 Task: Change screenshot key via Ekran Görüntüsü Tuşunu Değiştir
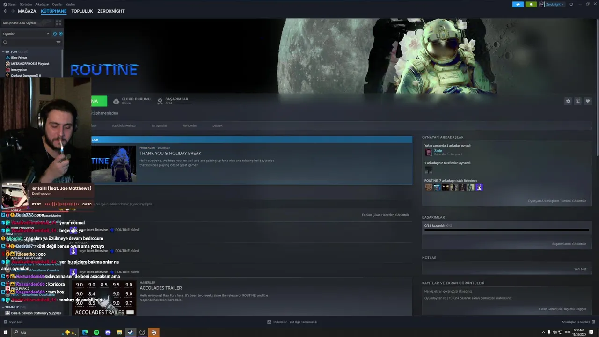point(562,309)
